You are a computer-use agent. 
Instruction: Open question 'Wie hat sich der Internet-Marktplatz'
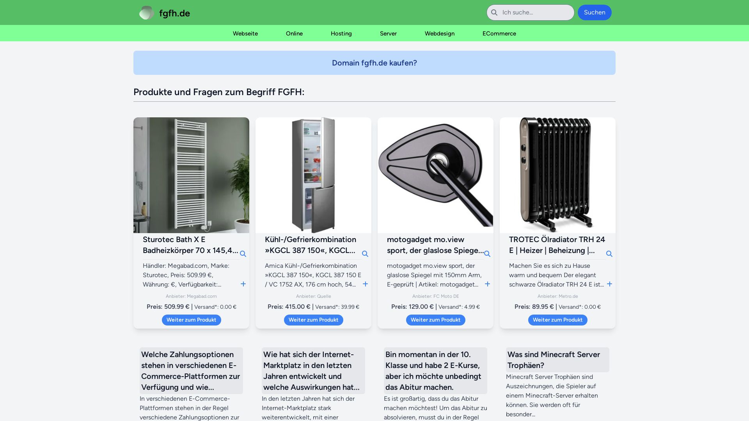click(x=313, y=371)
